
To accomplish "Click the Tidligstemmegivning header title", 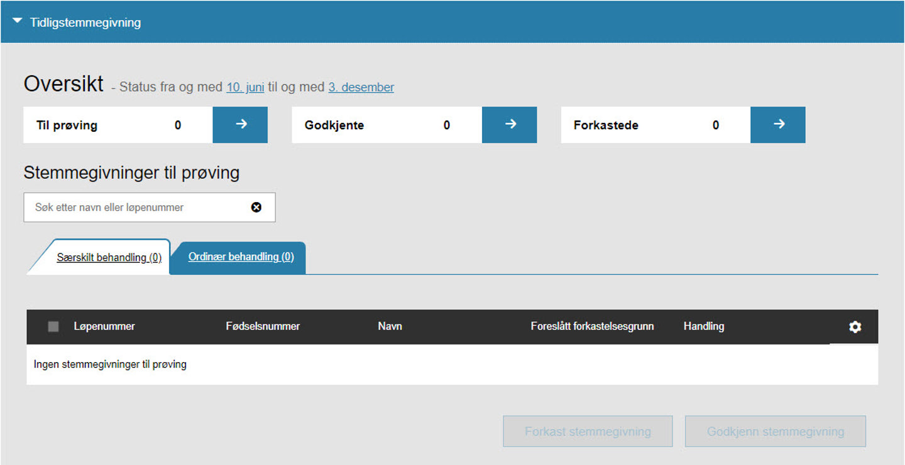I will [x=85, y=23].
